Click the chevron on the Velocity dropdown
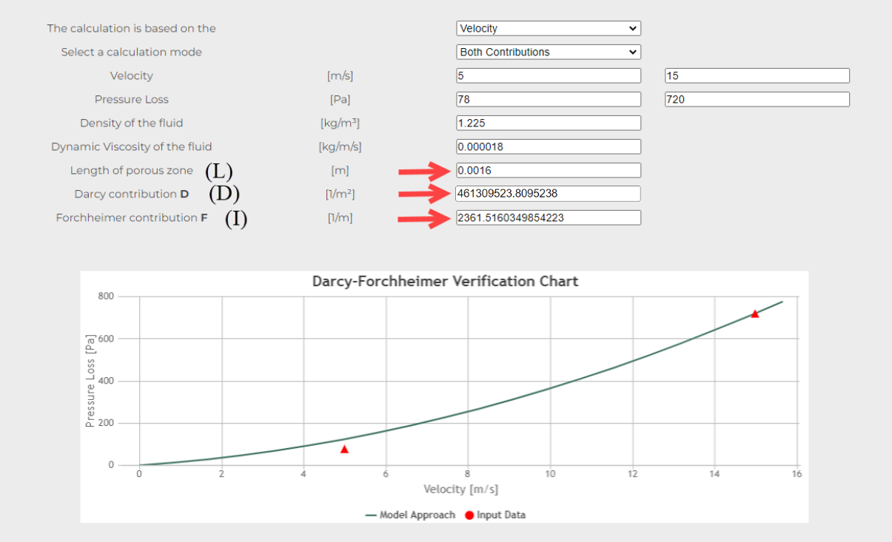The width and height of the screenshot is (892, 542). tap(633, 28)
